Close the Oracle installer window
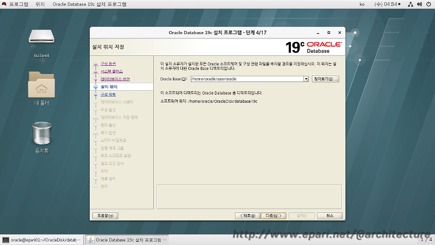Viewport: 435px width, 245px height. point(339,33)
